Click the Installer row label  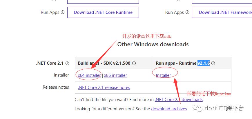[61, 75]
